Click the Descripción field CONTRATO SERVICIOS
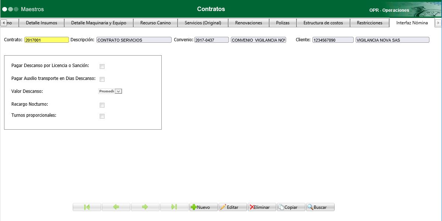442x221 pixels. 134,40
